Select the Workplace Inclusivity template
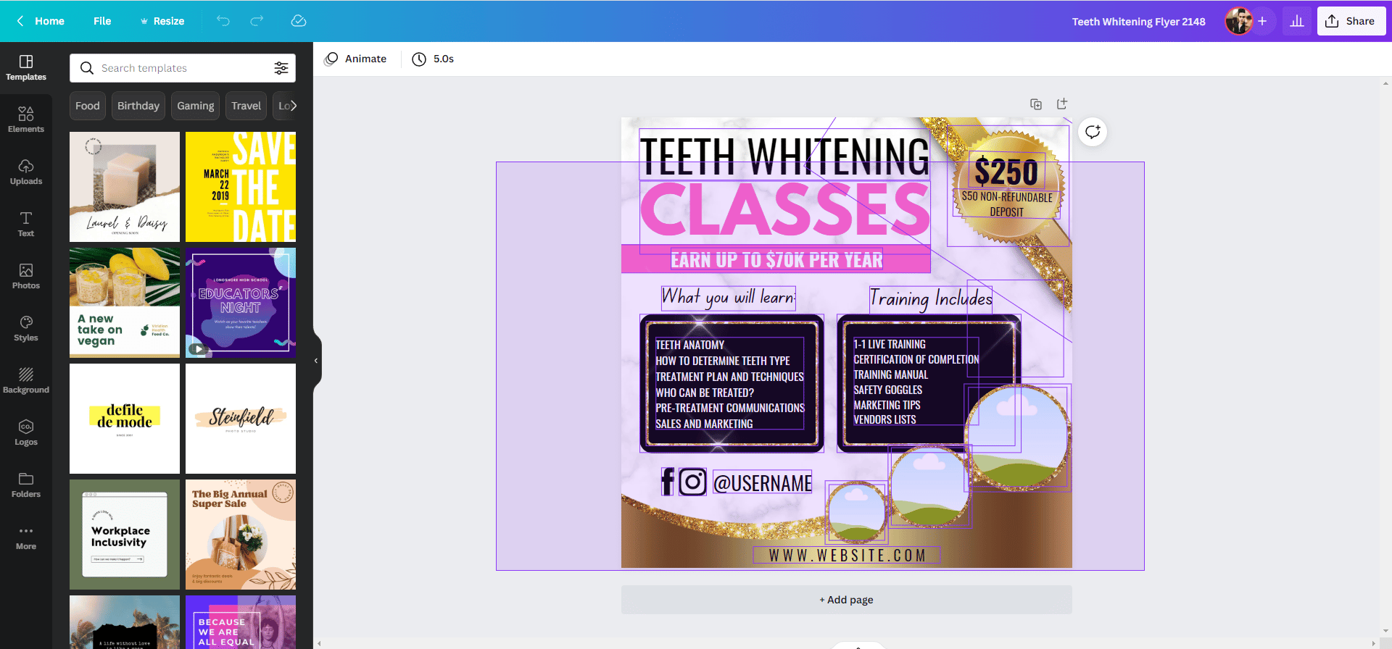This screenshot has height=649, width=1392. (x=125, y=535)
